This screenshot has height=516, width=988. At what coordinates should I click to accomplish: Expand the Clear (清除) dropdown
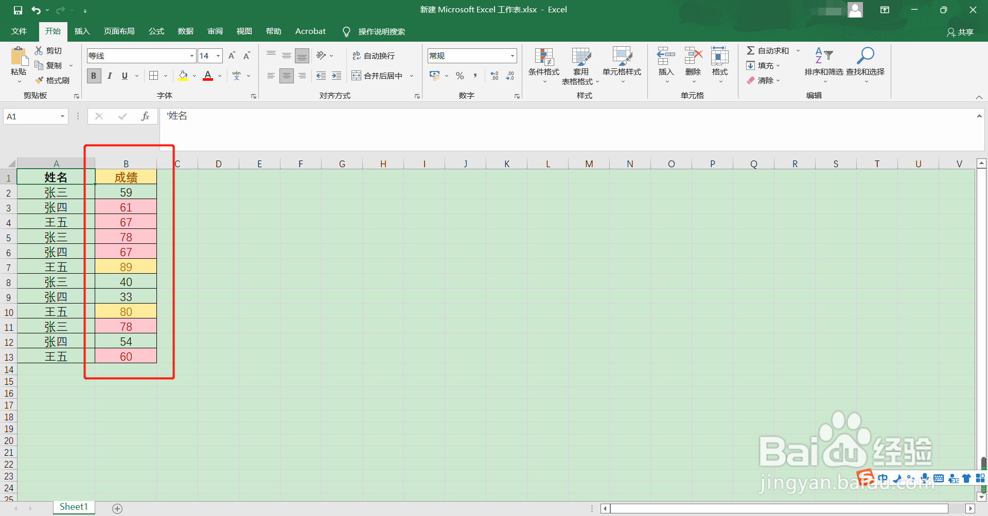pos(778,80)
